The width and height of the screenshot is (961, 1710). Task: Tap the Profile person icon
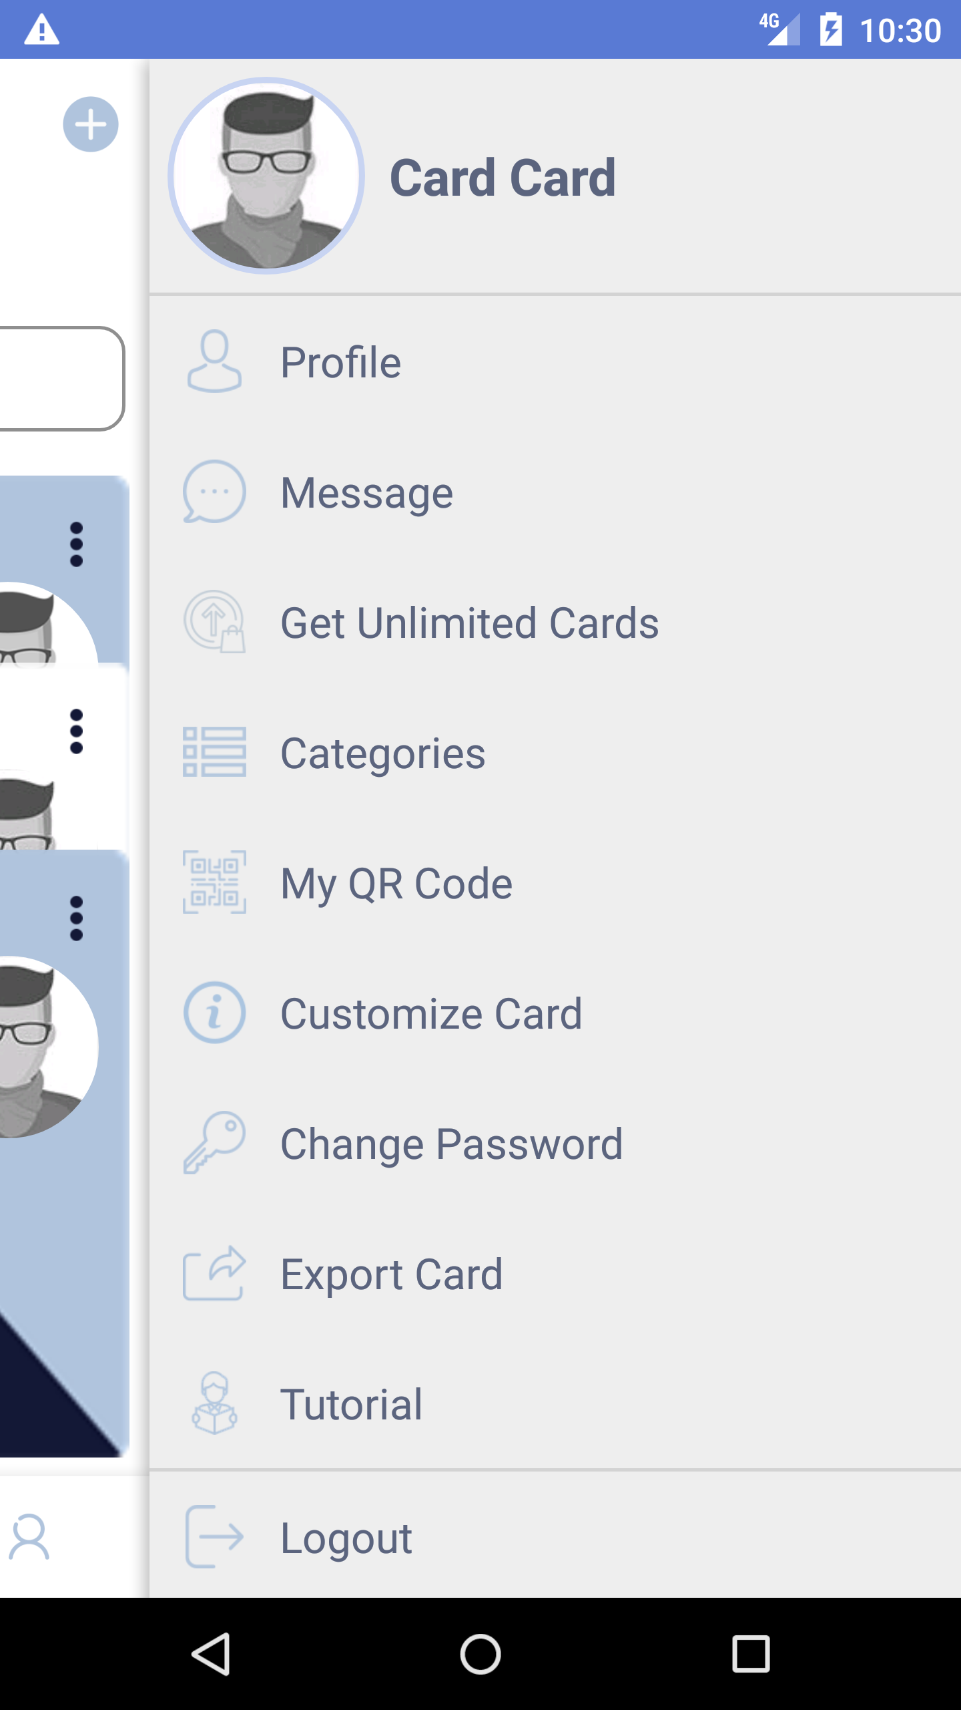pos(214,361)
